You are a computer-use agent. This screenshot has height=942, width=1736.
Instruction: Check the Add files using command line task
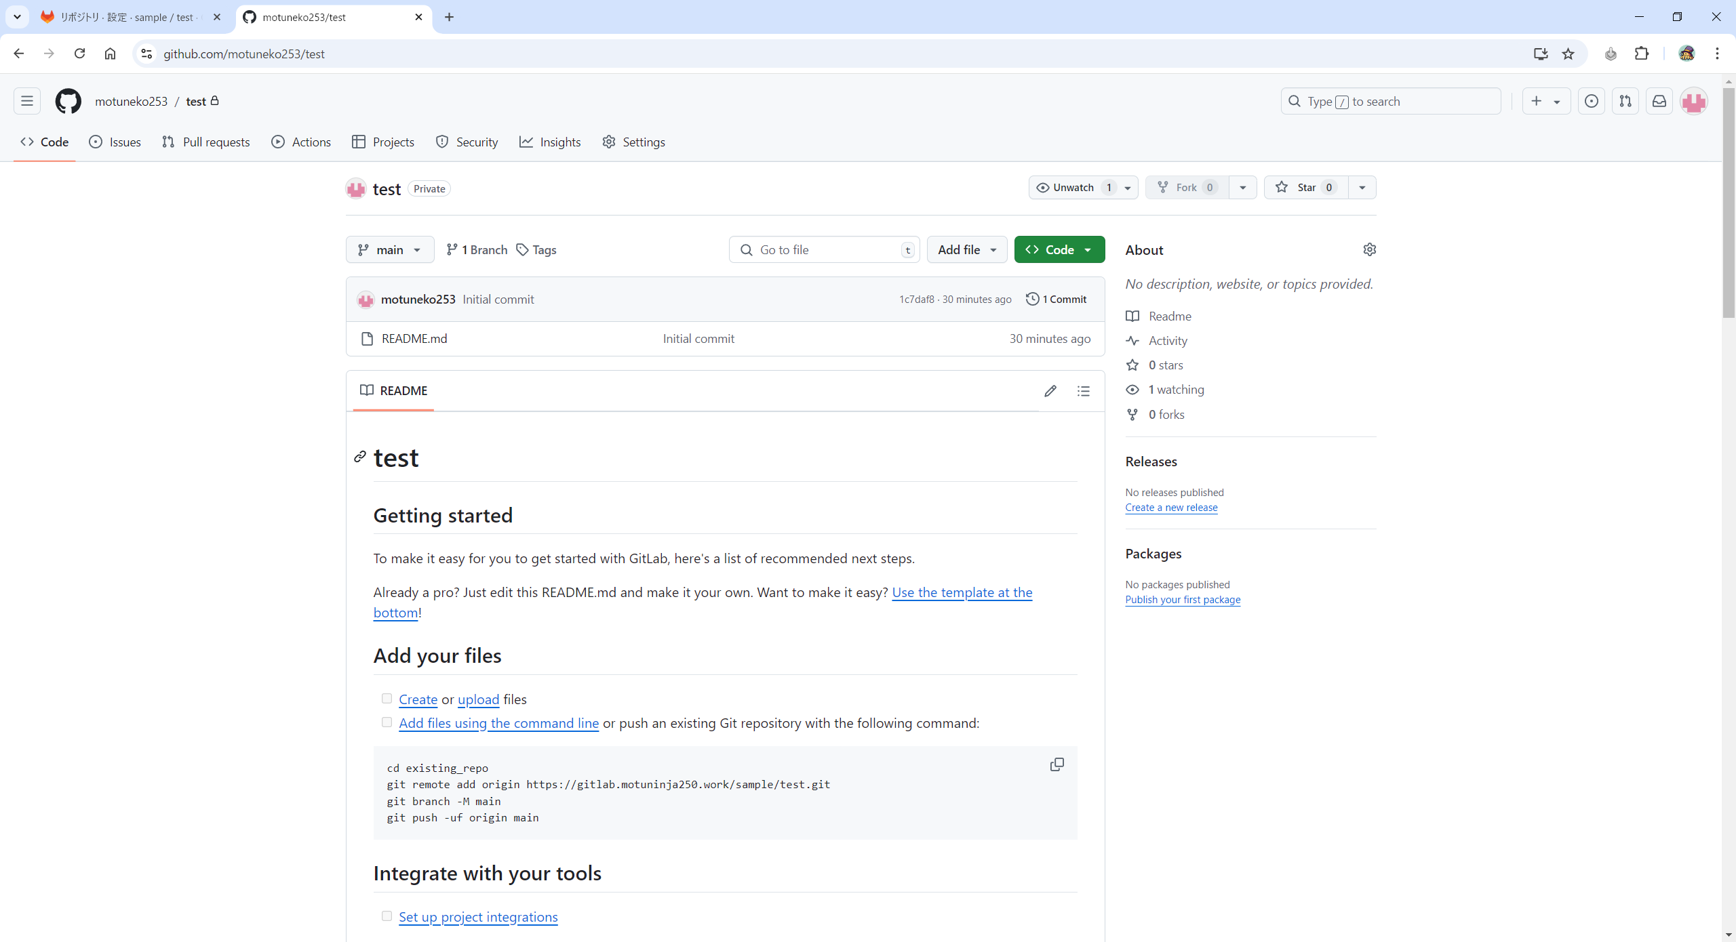[387, 722]
